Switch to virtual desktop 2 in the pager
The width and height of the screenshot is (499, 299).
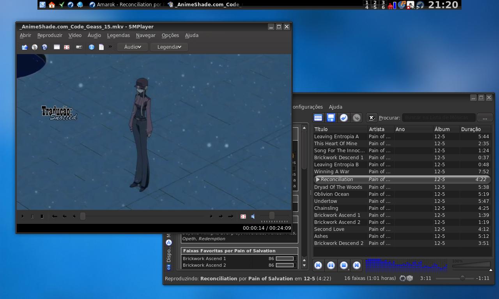[x=375, y=3]
